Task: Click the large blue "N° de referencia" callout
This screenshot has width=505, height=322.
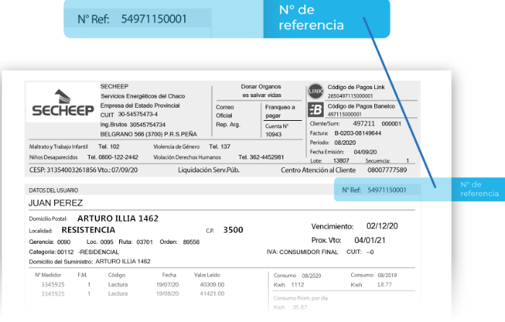Action: click(325, 18)
